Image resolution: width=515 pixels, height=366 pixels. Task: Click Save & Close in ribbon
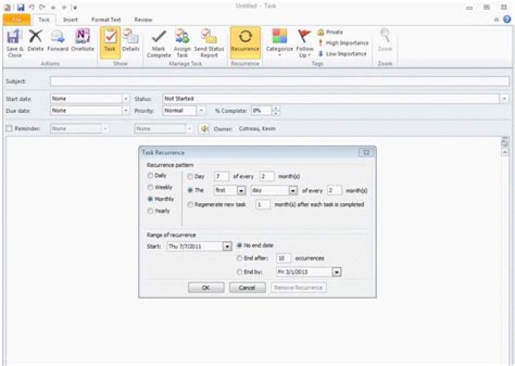(15, 44)
